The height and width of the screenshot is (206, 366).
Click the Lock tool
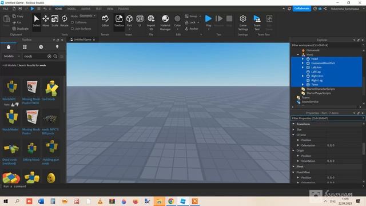[x=190, y=22]
